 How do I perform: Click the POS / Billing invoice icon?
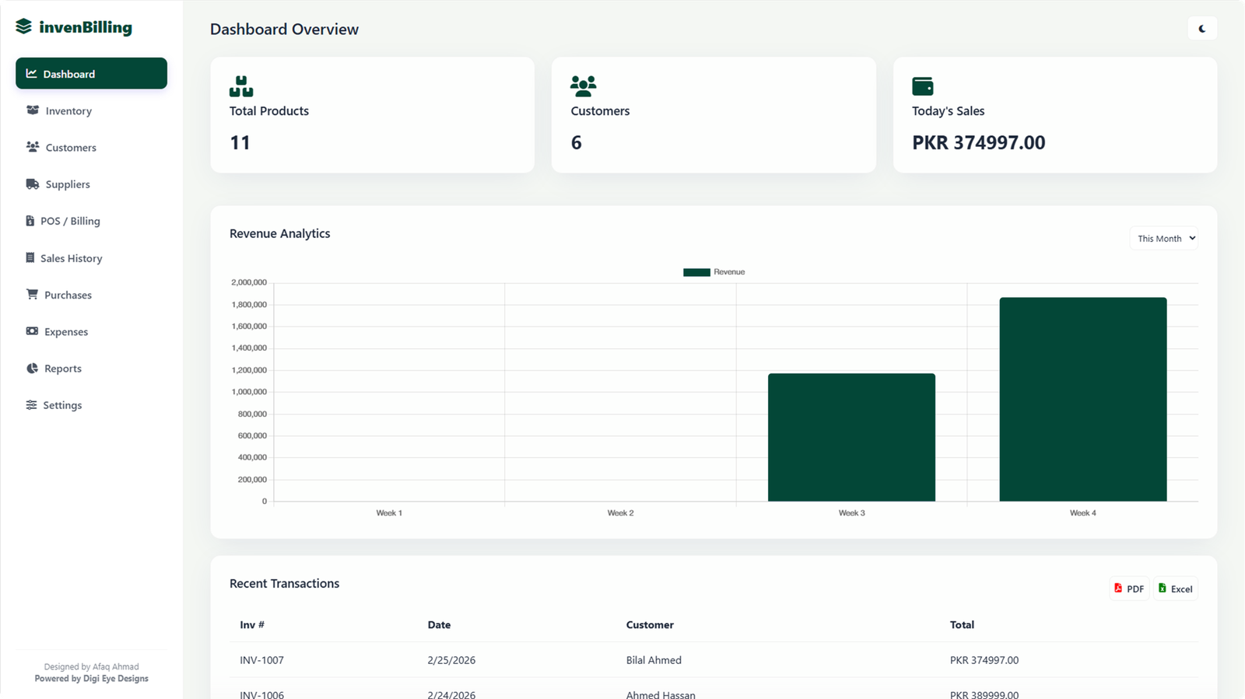[x=30, y=221]
